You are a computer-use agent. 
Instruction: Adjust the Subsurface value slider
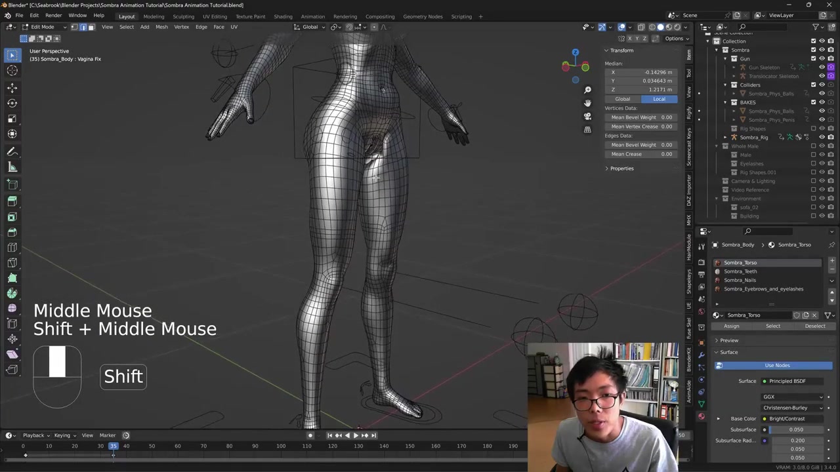tap(795, 429)
